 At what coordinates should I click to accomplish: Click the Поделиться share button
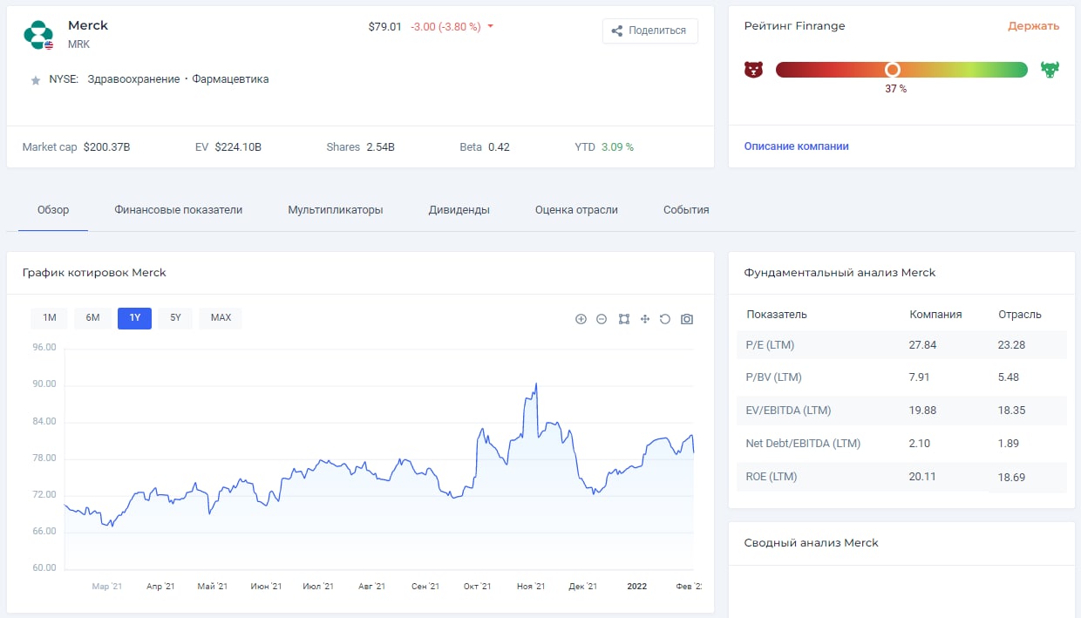pos(649,31)
